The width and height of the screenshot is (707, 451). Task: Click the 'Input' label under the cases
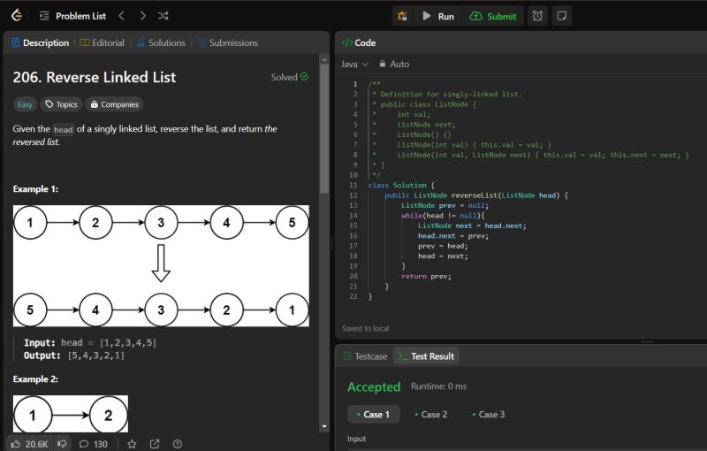pos(356,439)
